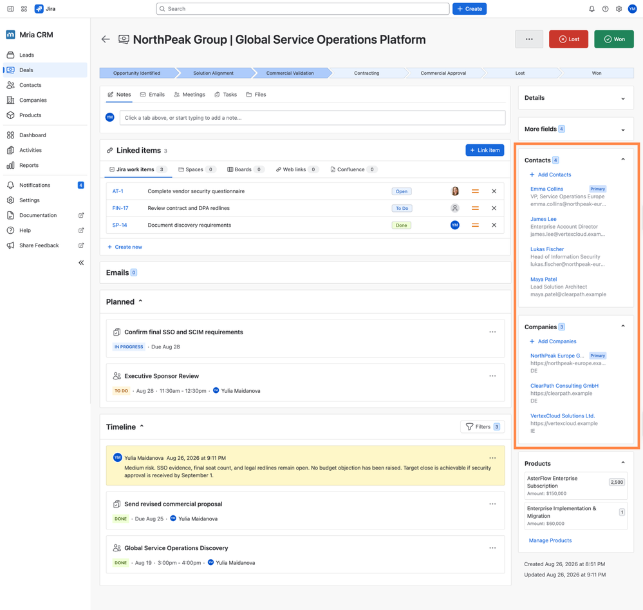The width and height of the screenshot is (643, 610).
Task: Click priority icon for AT-1 row
Action: click(475, 191)
